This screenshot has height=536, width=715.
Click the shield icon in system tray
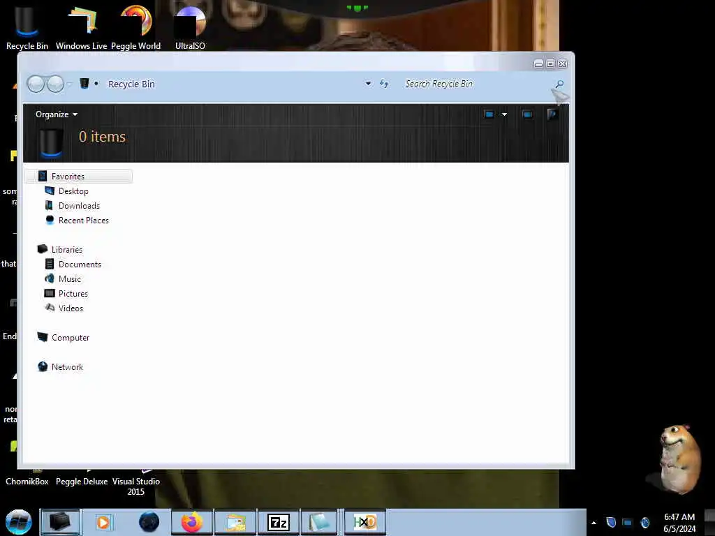(x=611, y=522)
